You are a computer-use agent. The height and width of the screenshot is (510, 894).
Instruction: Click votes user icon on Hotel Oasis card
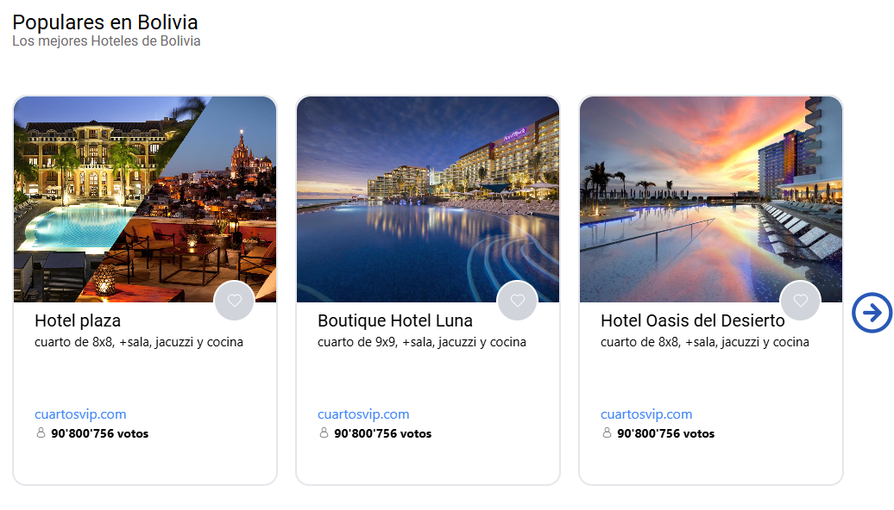607,433
